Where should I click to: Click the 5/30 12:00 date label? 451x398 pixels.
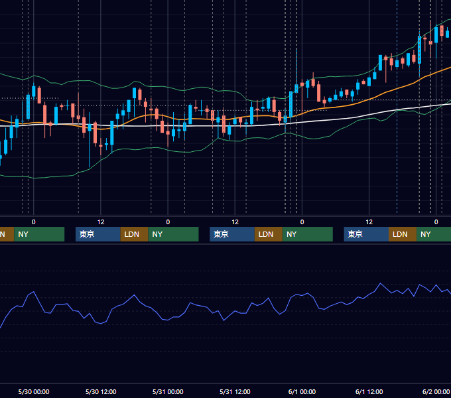click(x=101, y=391)
